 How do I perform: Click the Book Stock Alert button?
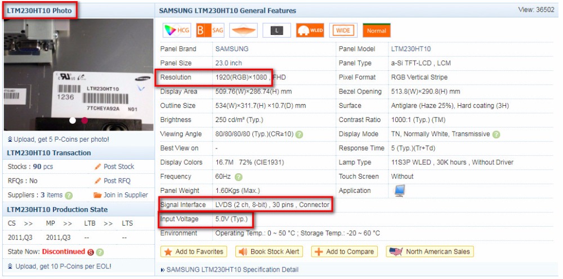[269, 252]
